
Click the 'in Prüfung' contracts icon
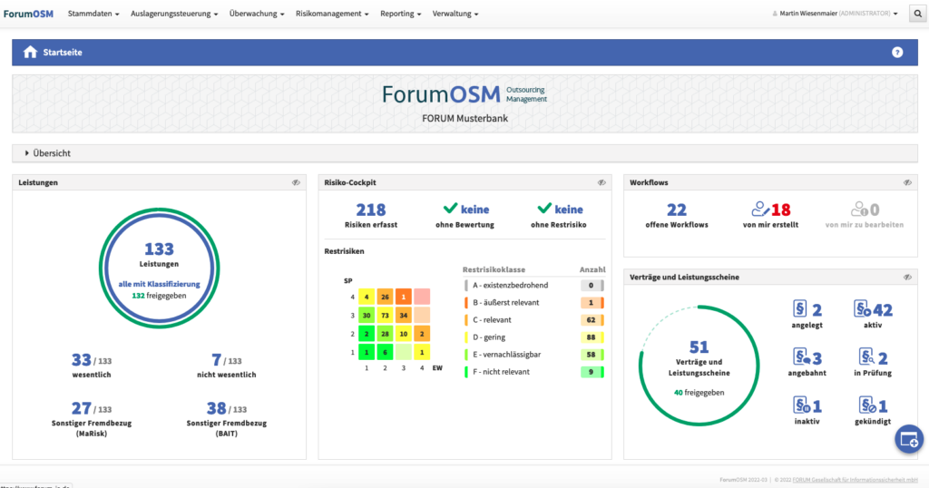(x=862, y=358)
